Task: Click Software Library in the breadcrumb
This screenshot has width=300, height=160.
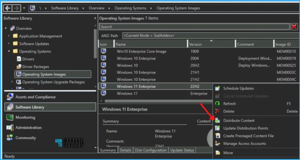Action: point(65,8)
